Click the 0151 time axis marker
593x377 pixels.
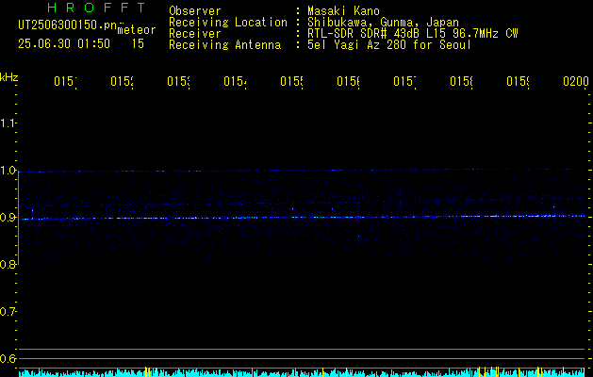[x=65, y=81]
